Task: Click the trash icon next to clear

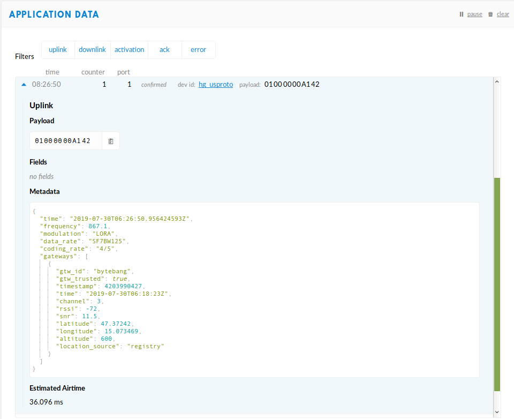Action: (490, 14)
